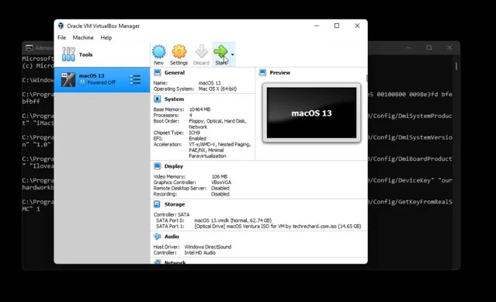Open Audio settings heading link
The image size is (496, 302).
pyautogui.click(x=172, y=237)
